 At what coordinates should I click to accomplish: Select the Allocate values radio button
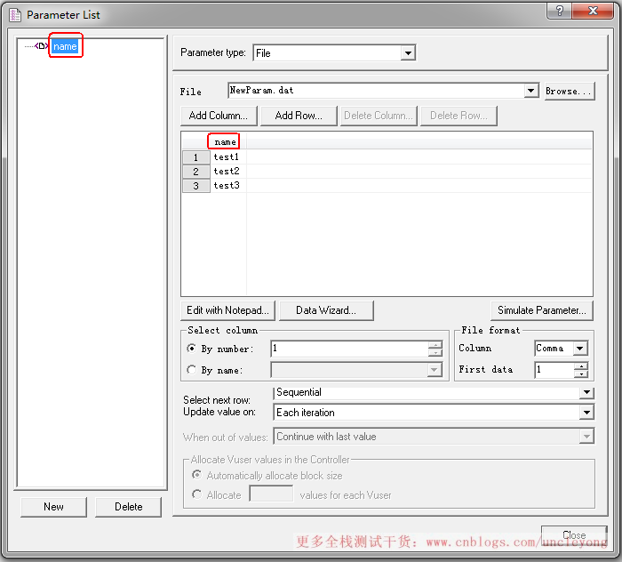click(196, 494)
